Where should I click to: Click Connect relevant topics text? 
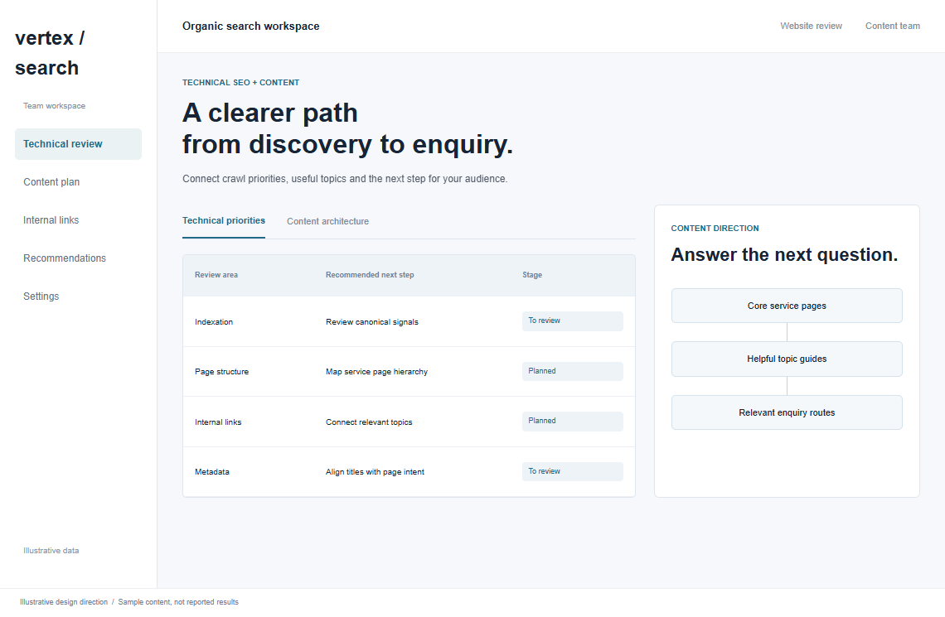[369, 422]
